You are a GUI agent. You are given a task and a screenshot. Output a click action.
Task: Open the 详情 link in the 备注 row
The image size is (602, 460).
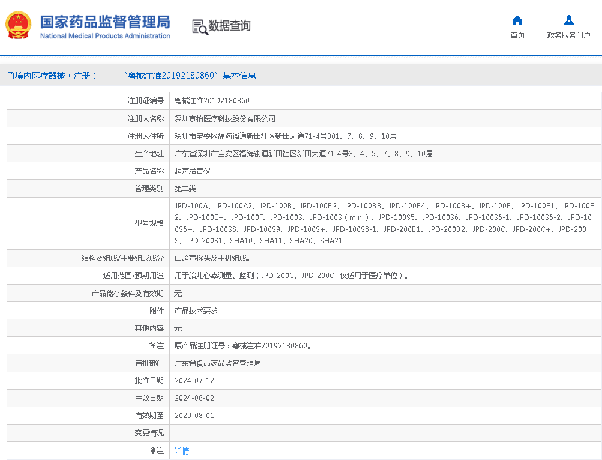pyautogui.click(x=181, y=450)
